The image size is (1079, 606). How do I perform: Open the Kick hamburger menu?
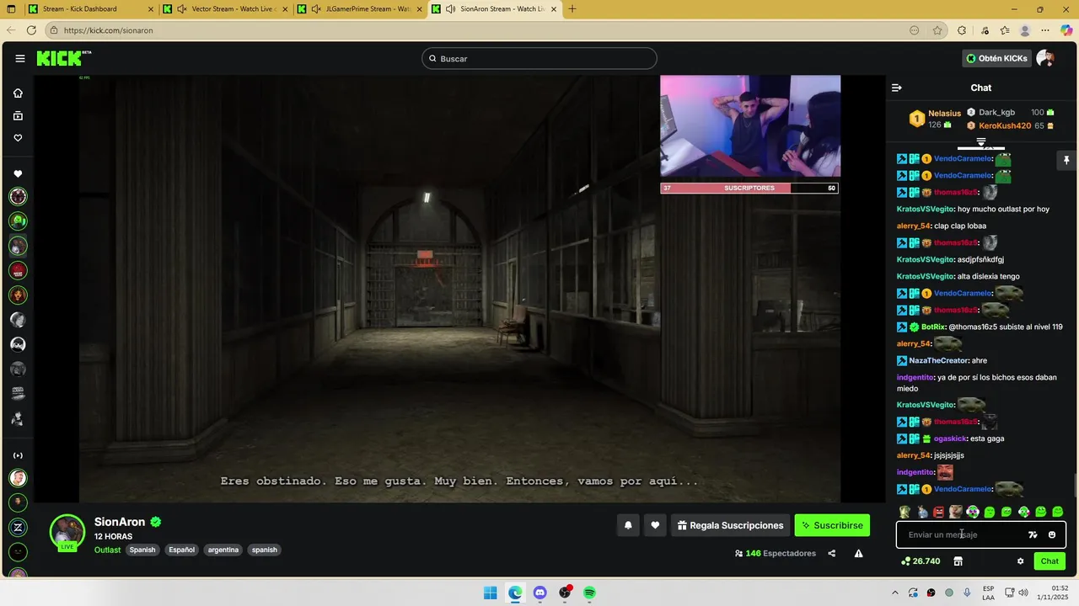[19, 58]
